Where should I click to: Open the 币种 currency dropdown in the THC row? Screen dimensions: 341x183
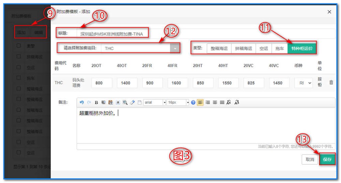303,83
